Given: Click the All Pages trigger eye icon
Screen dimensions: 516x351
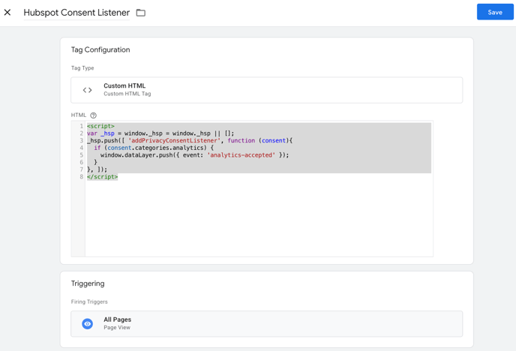Looking at the screenshot, I should pyautogui.click(x=87, y=324).
